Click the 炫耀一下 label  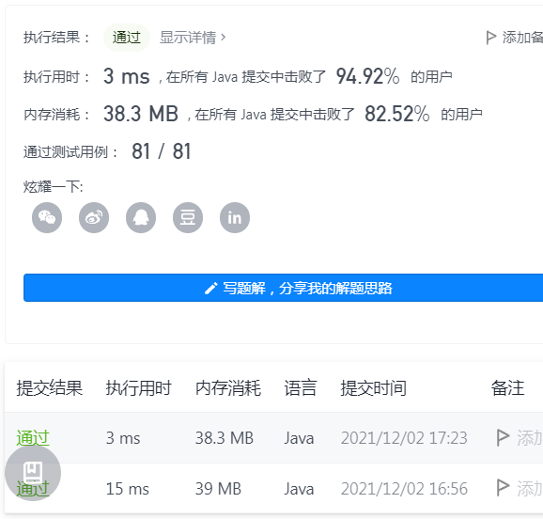tap(53, 186)
